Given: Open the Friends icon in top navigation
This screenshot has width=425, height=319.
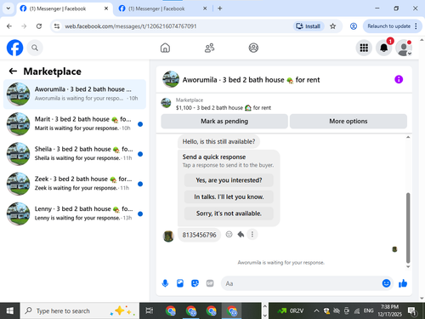Looking at the screenshot, I should pyautogui.click(x=209, y=48).
